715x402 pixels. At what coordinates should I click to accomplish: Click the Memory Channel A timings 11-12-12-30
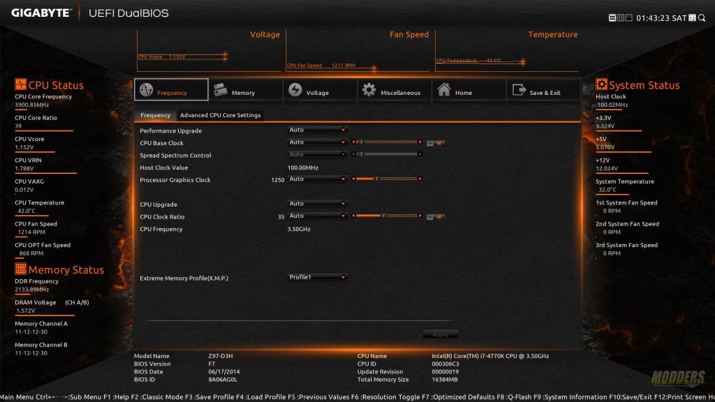31,332
